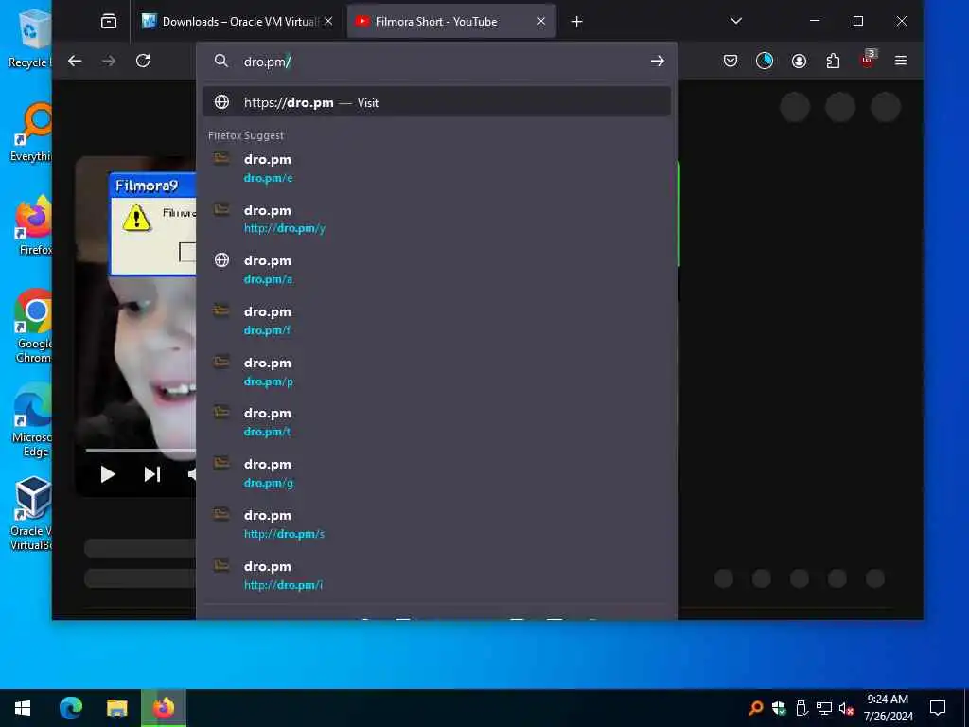969x727 pixels.
Task: Switch to the Downloads – Oracle VM VirtualBox tab
Action: [x=238, y=22]
